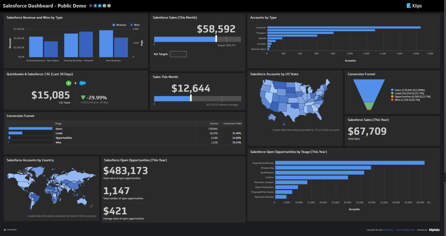Open Trust & Terms of Use link
Screen dimensions: 446x236
(405, 230)
